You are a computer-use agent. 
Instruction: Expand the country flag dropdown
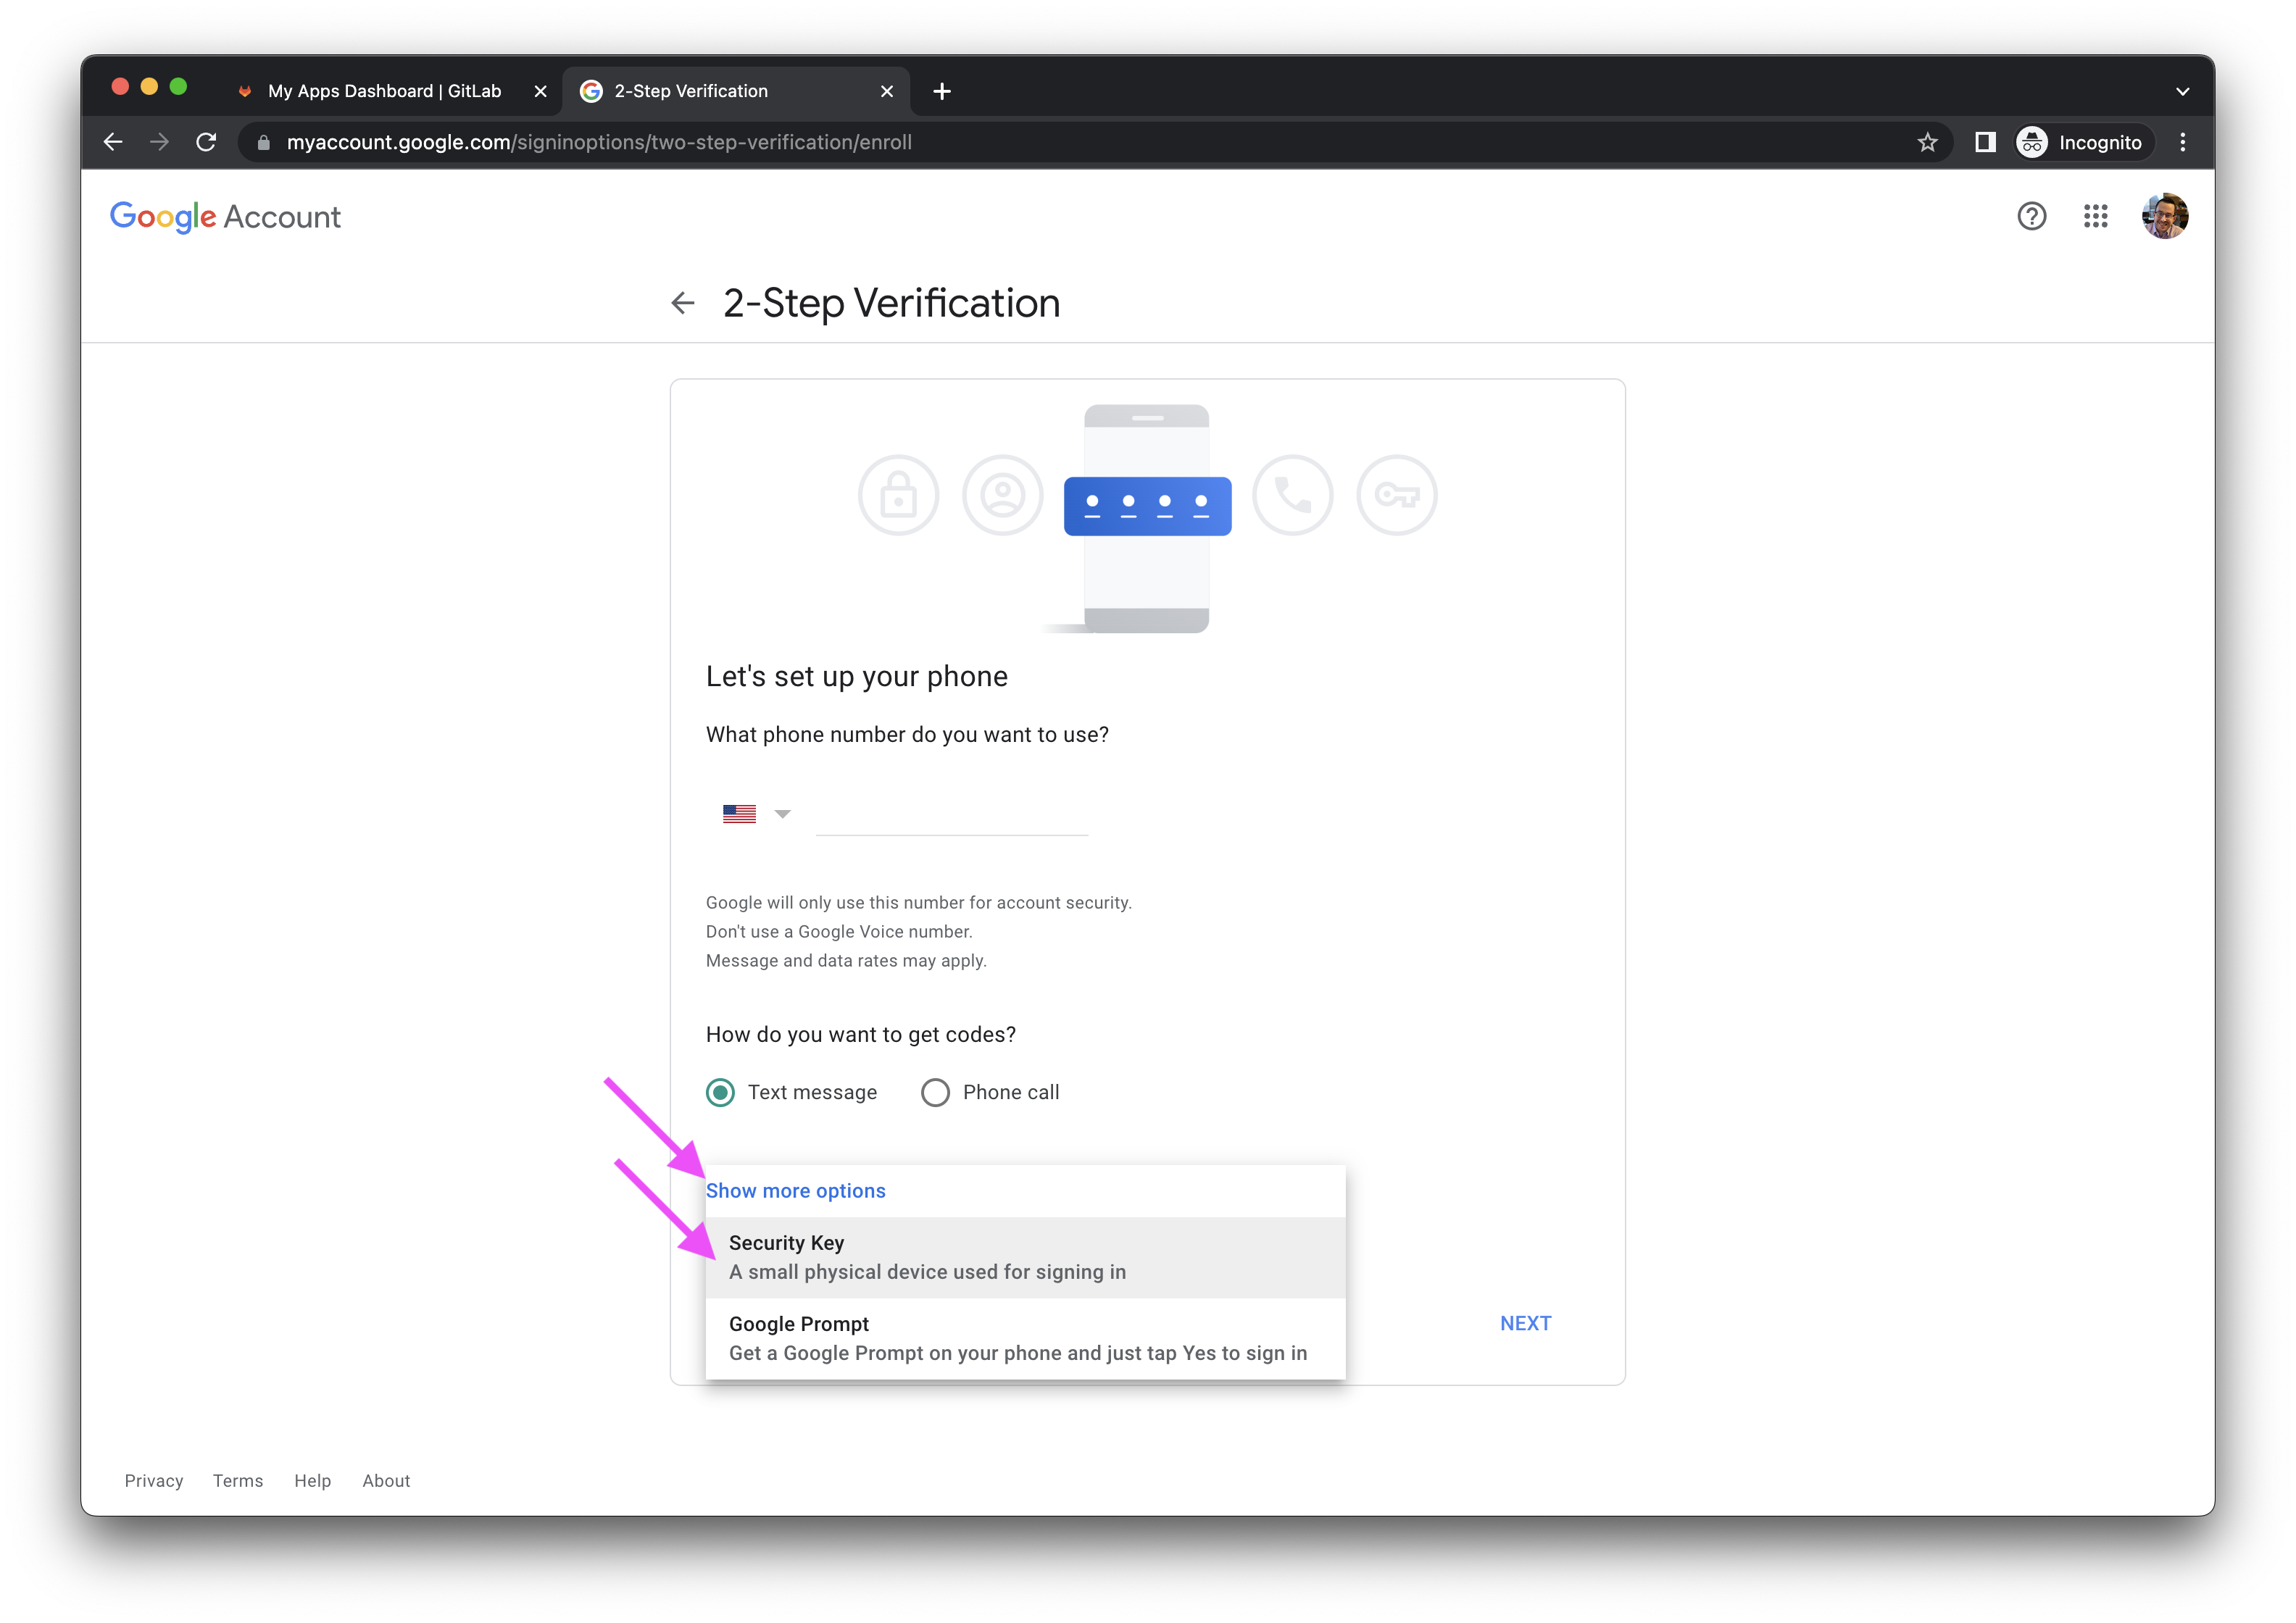tap(756, 814)
